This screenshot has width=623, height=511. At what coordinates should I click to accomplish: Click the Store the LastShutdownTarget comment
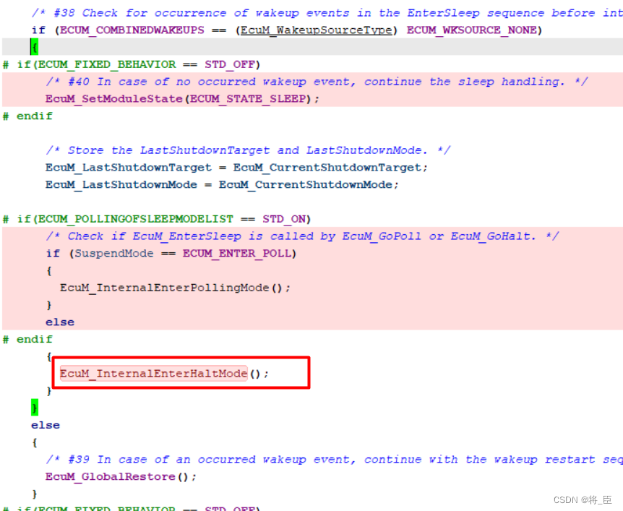(248, 150)
